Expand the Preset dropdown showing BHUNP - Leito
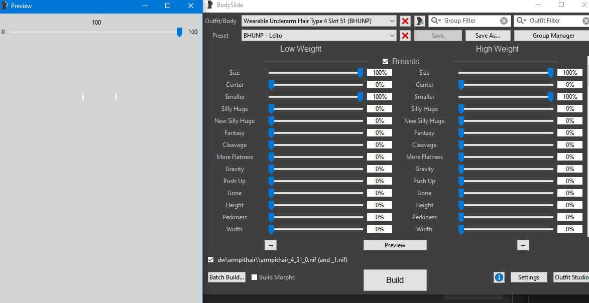The height and width of the screenshot is (303, 589). 392,36
